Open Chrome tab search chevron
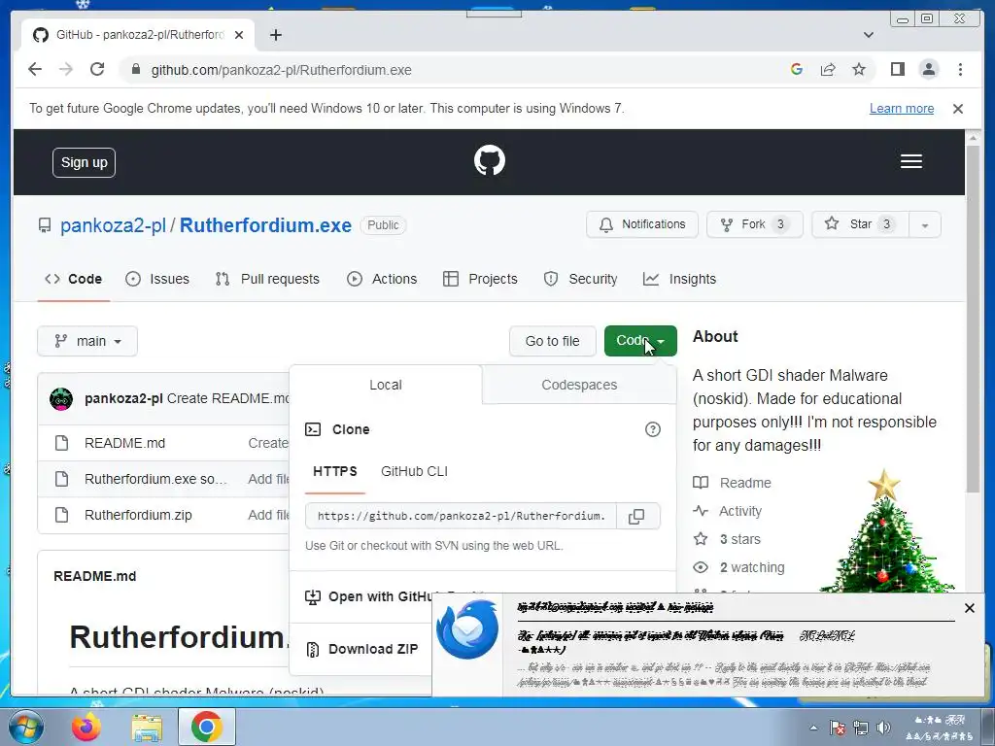This screenshot has width=995, height=746. 868,35
